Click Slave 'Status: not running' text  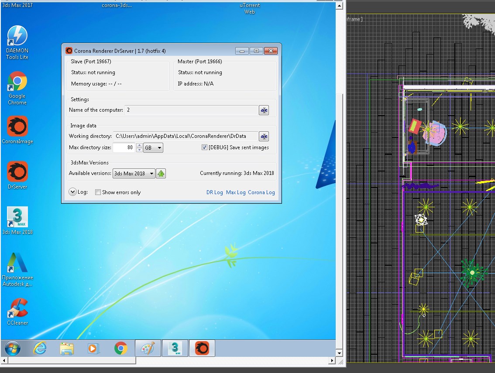[x=93, y=72]
